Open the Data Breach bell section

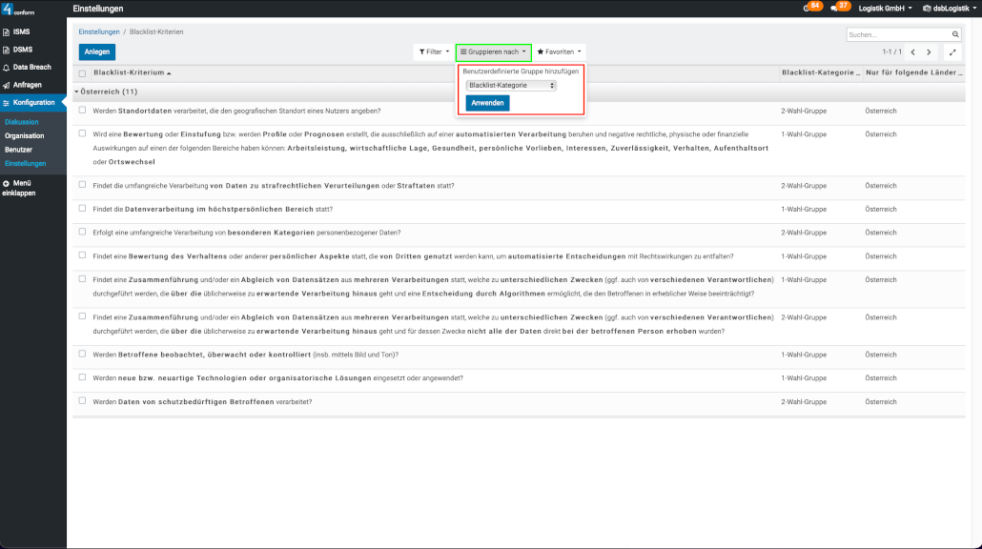[x=31, y=67]
